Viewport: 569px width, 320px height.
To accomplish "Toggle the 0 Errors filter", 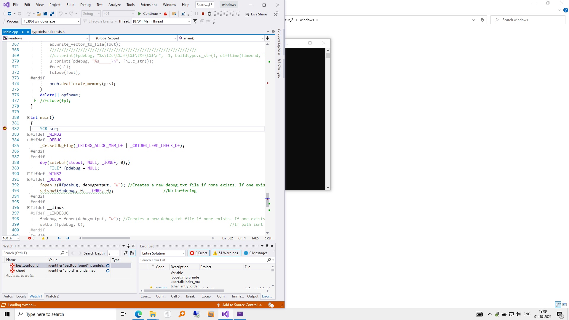I will pyautogui.click(x=199, y=253).
